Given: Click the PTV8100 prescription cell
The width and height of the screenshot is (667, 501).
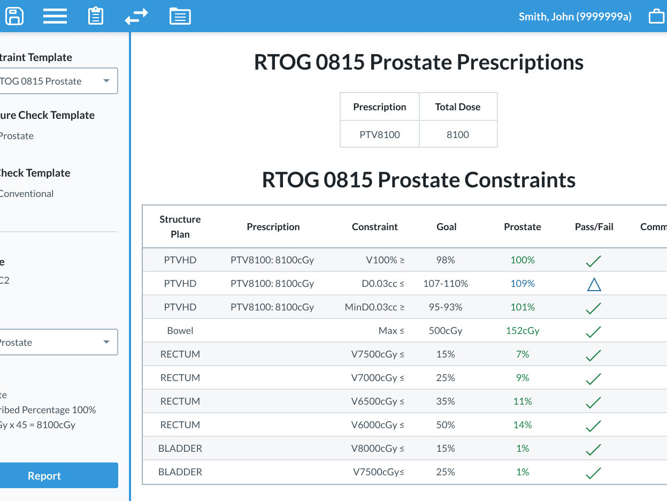Looking at the screenshot, I should click(379, 135).
